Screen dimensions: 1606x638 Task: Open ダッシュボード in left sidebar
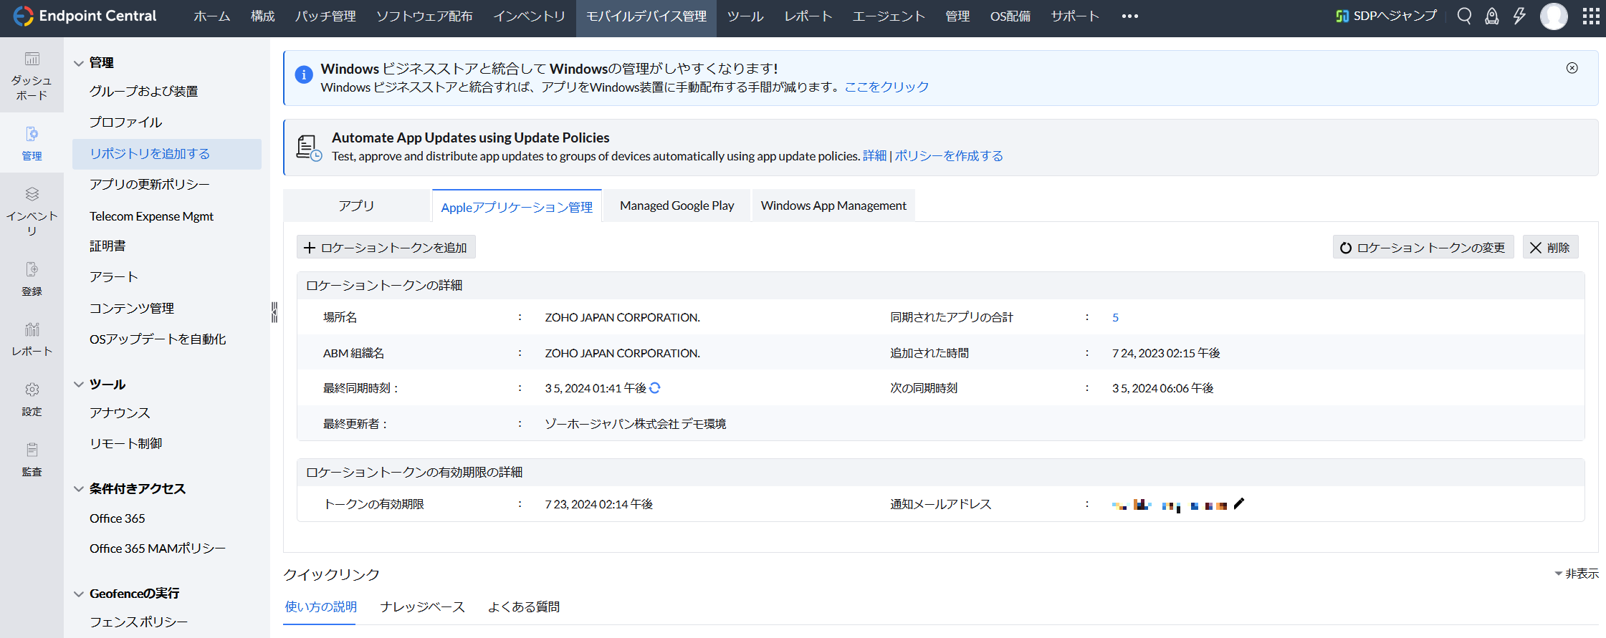tap(32, 75)
